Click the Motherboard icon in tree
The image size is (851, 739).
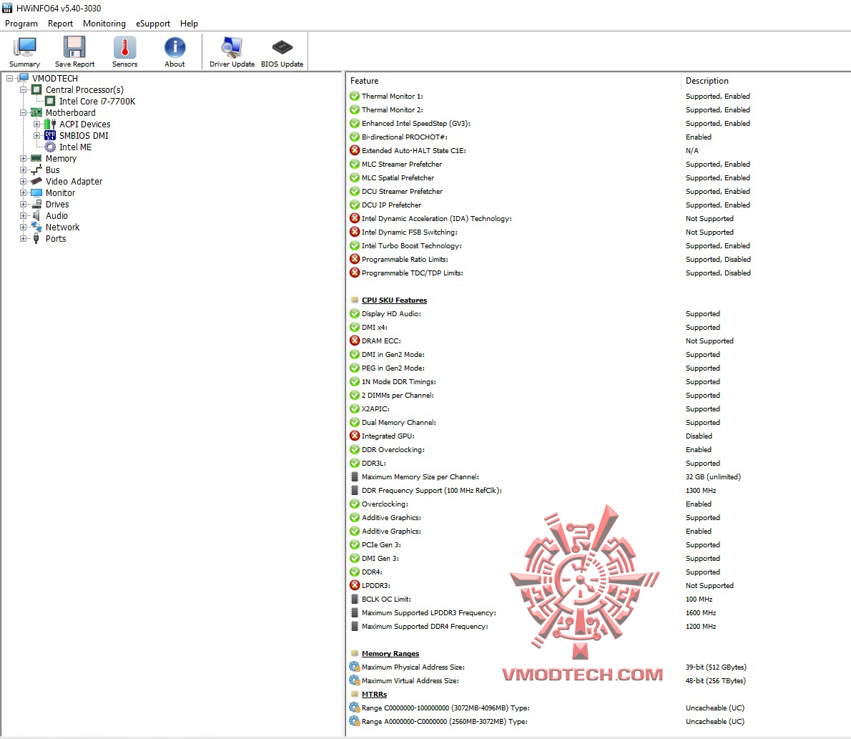click(36, 112)
